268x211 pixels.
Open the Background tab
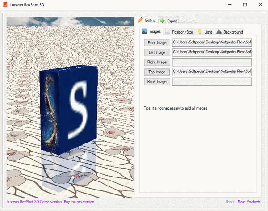(x=230, y=32)
